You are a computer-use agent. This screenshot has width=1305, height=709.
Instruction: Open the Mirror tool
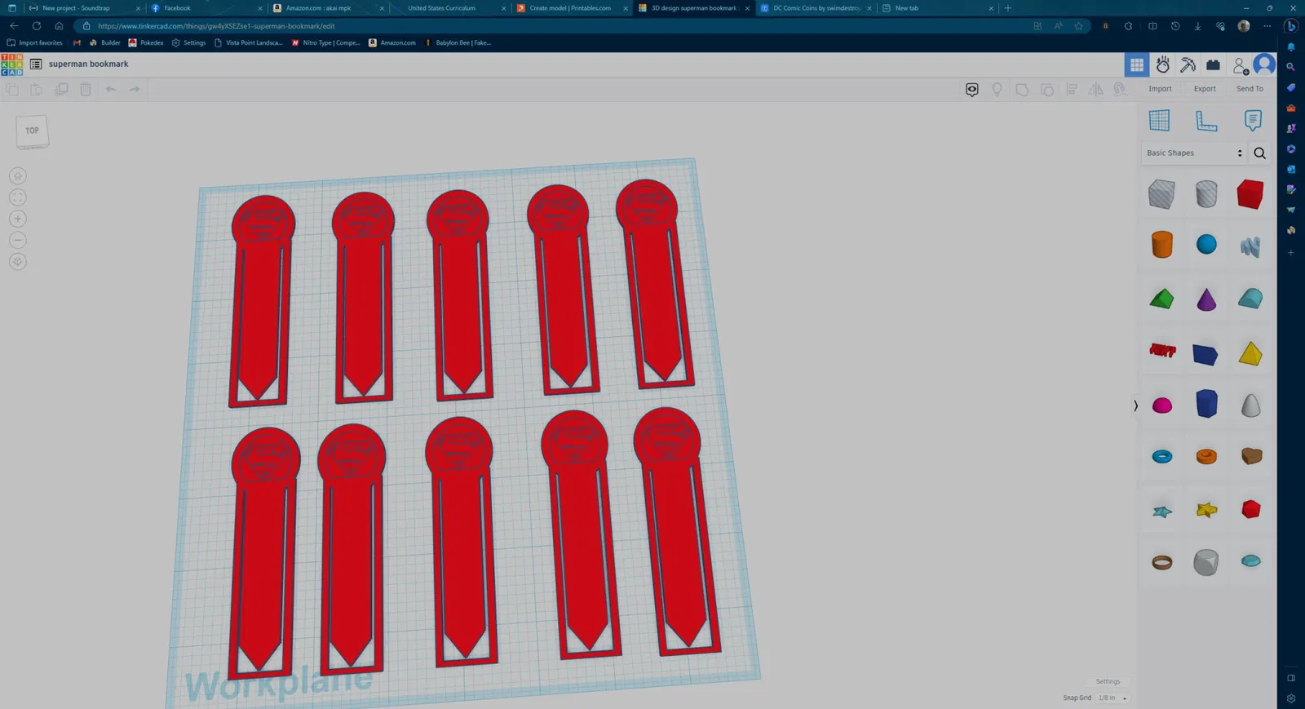(x=1096, y=89)
